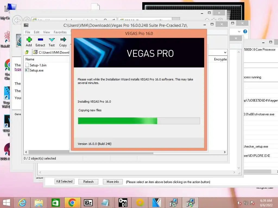Viewport: 278px width, 208px height.
Task: Open the Action Center flag icon
Action: [252, 203]
